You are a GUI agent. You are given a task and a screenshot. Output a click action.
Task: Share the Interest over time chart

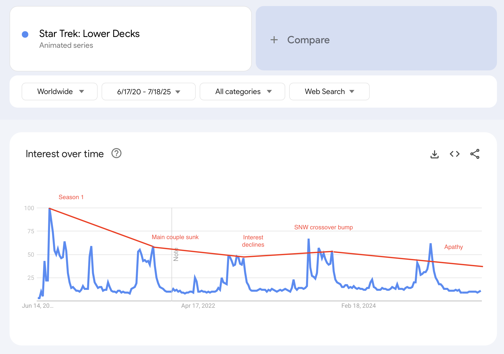(475, 154)
